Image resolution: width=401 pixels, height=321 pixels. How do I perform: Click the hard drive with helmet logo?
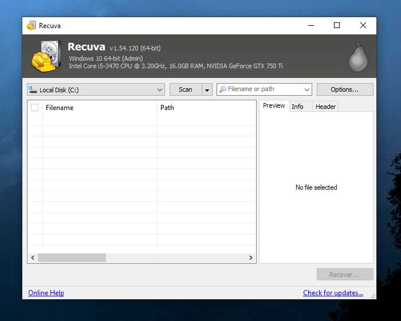[46, 56]
